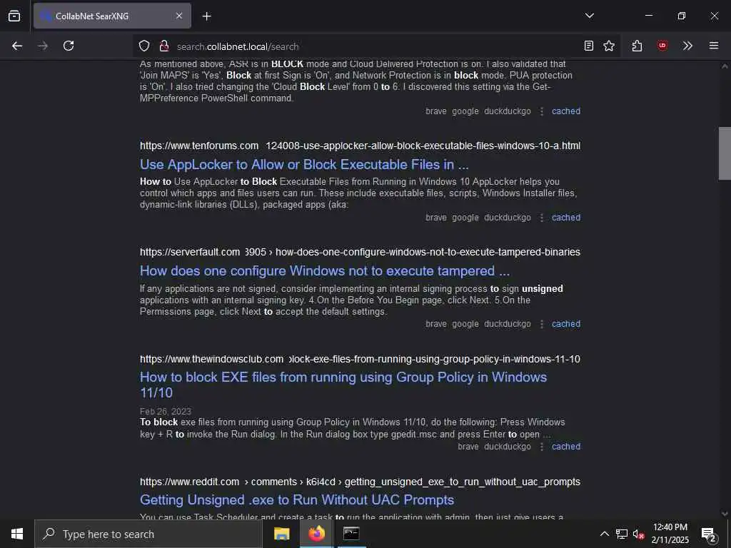Expand the list all tabs chevron

pos(589,16)
